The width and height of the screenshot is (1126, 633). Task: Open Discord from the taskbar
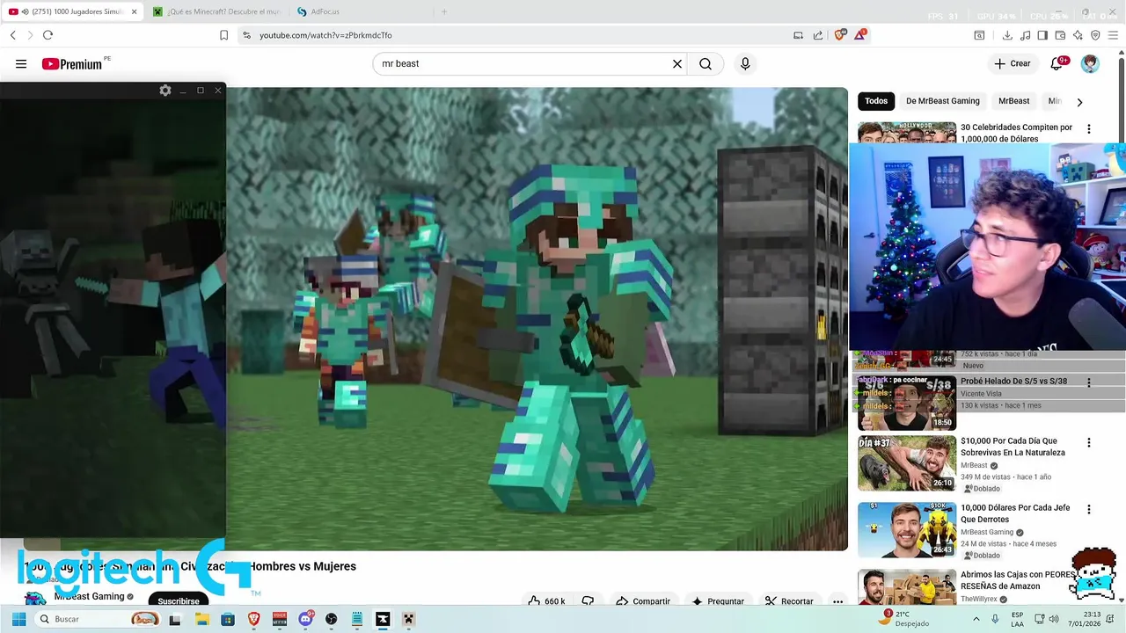click(305, 619)
